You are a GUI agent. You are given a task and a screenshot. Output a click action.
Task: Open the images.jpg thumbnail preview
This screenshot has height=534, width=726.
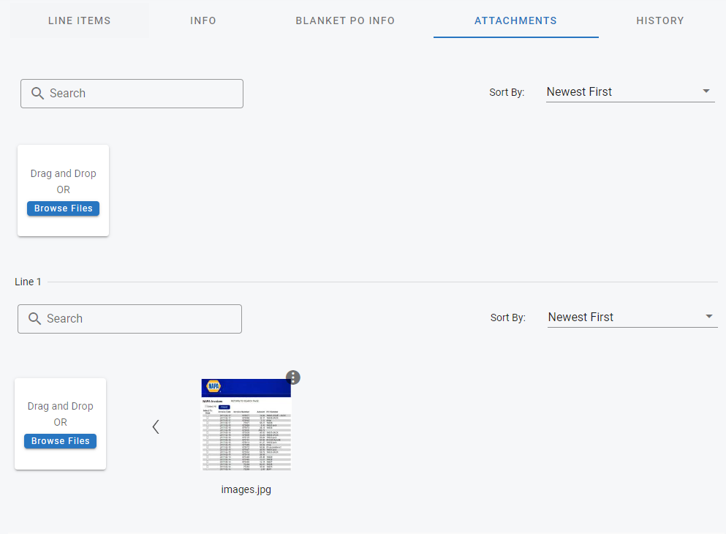click(246, 425)
